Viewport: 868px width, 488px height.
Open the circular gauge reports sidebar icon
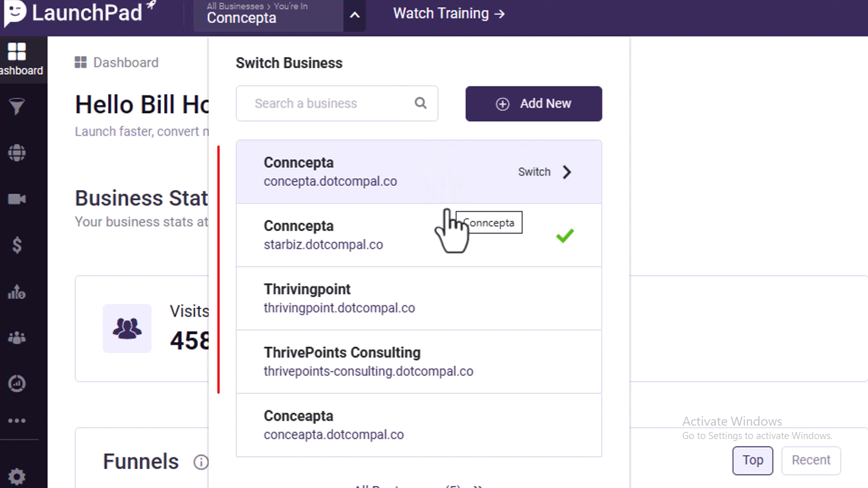(17, 383)
